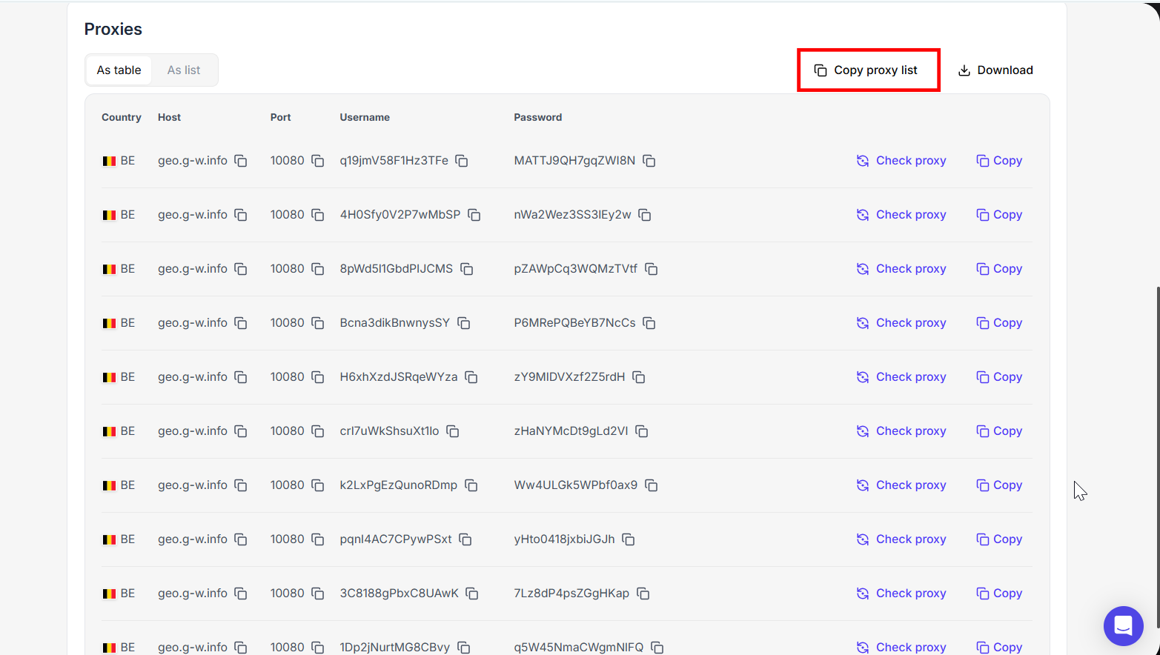Copy host icon in first proxy row
Viewport: 1160px width, 655px height.
[241, 161]
